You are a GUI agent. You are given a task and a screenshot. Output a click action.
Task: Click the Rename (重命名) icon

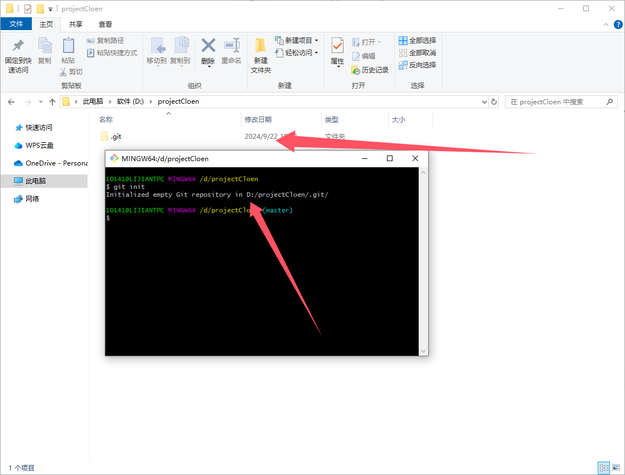[x=231, y=45]
